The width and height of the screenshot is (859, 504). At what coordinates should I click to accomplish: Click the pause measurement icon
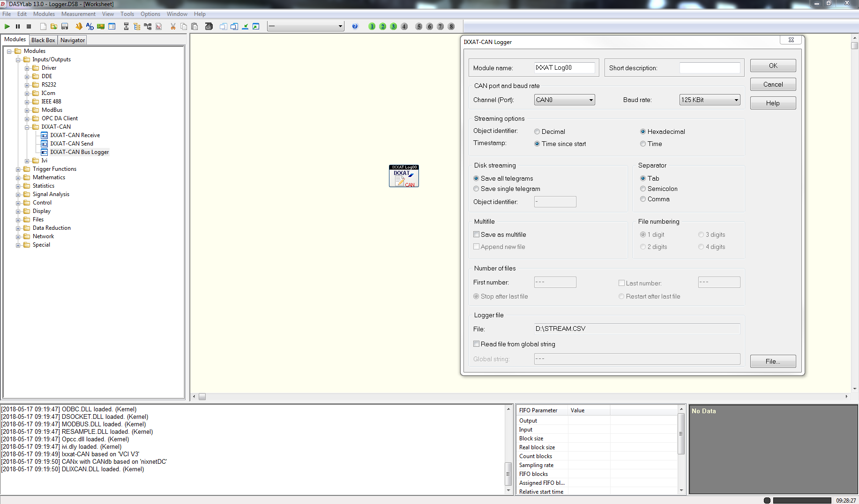[18, 27]
